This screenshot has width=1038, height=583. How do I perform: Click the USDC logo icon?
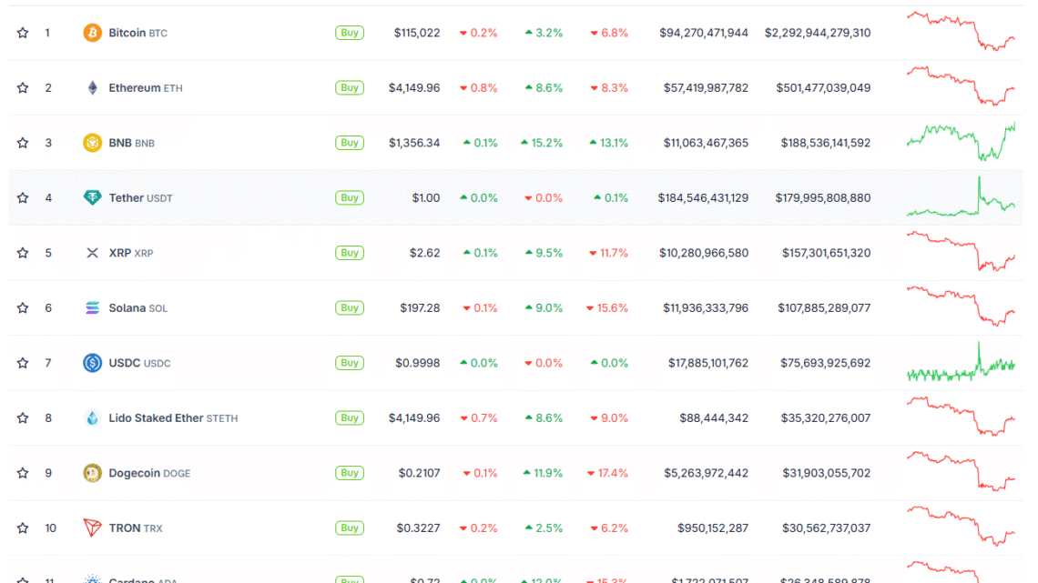pyautogui.click(x=90, y=363)
